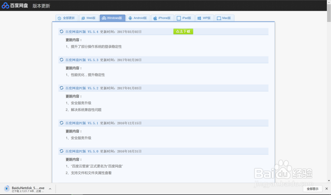Click the vertical scrollbar thumb
331x195 pixels.
(x=329, y=13)
